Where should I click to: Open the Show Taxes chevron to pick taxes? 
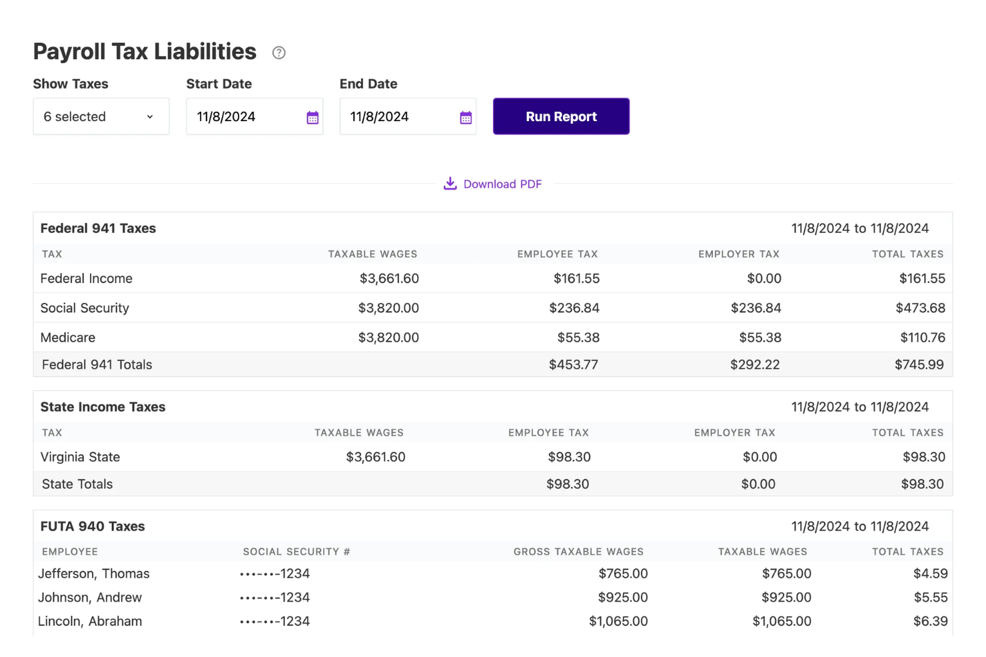(x=149, y=116)
